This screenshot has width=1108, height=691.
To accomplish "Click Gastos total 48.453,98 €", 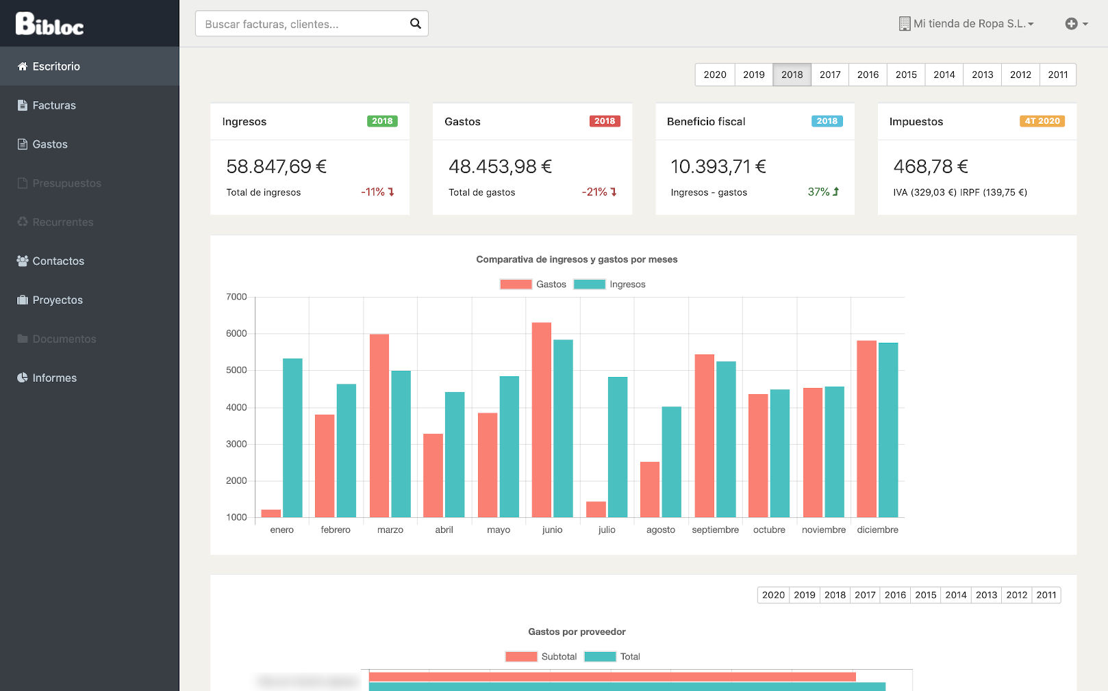I will point(500,166).
